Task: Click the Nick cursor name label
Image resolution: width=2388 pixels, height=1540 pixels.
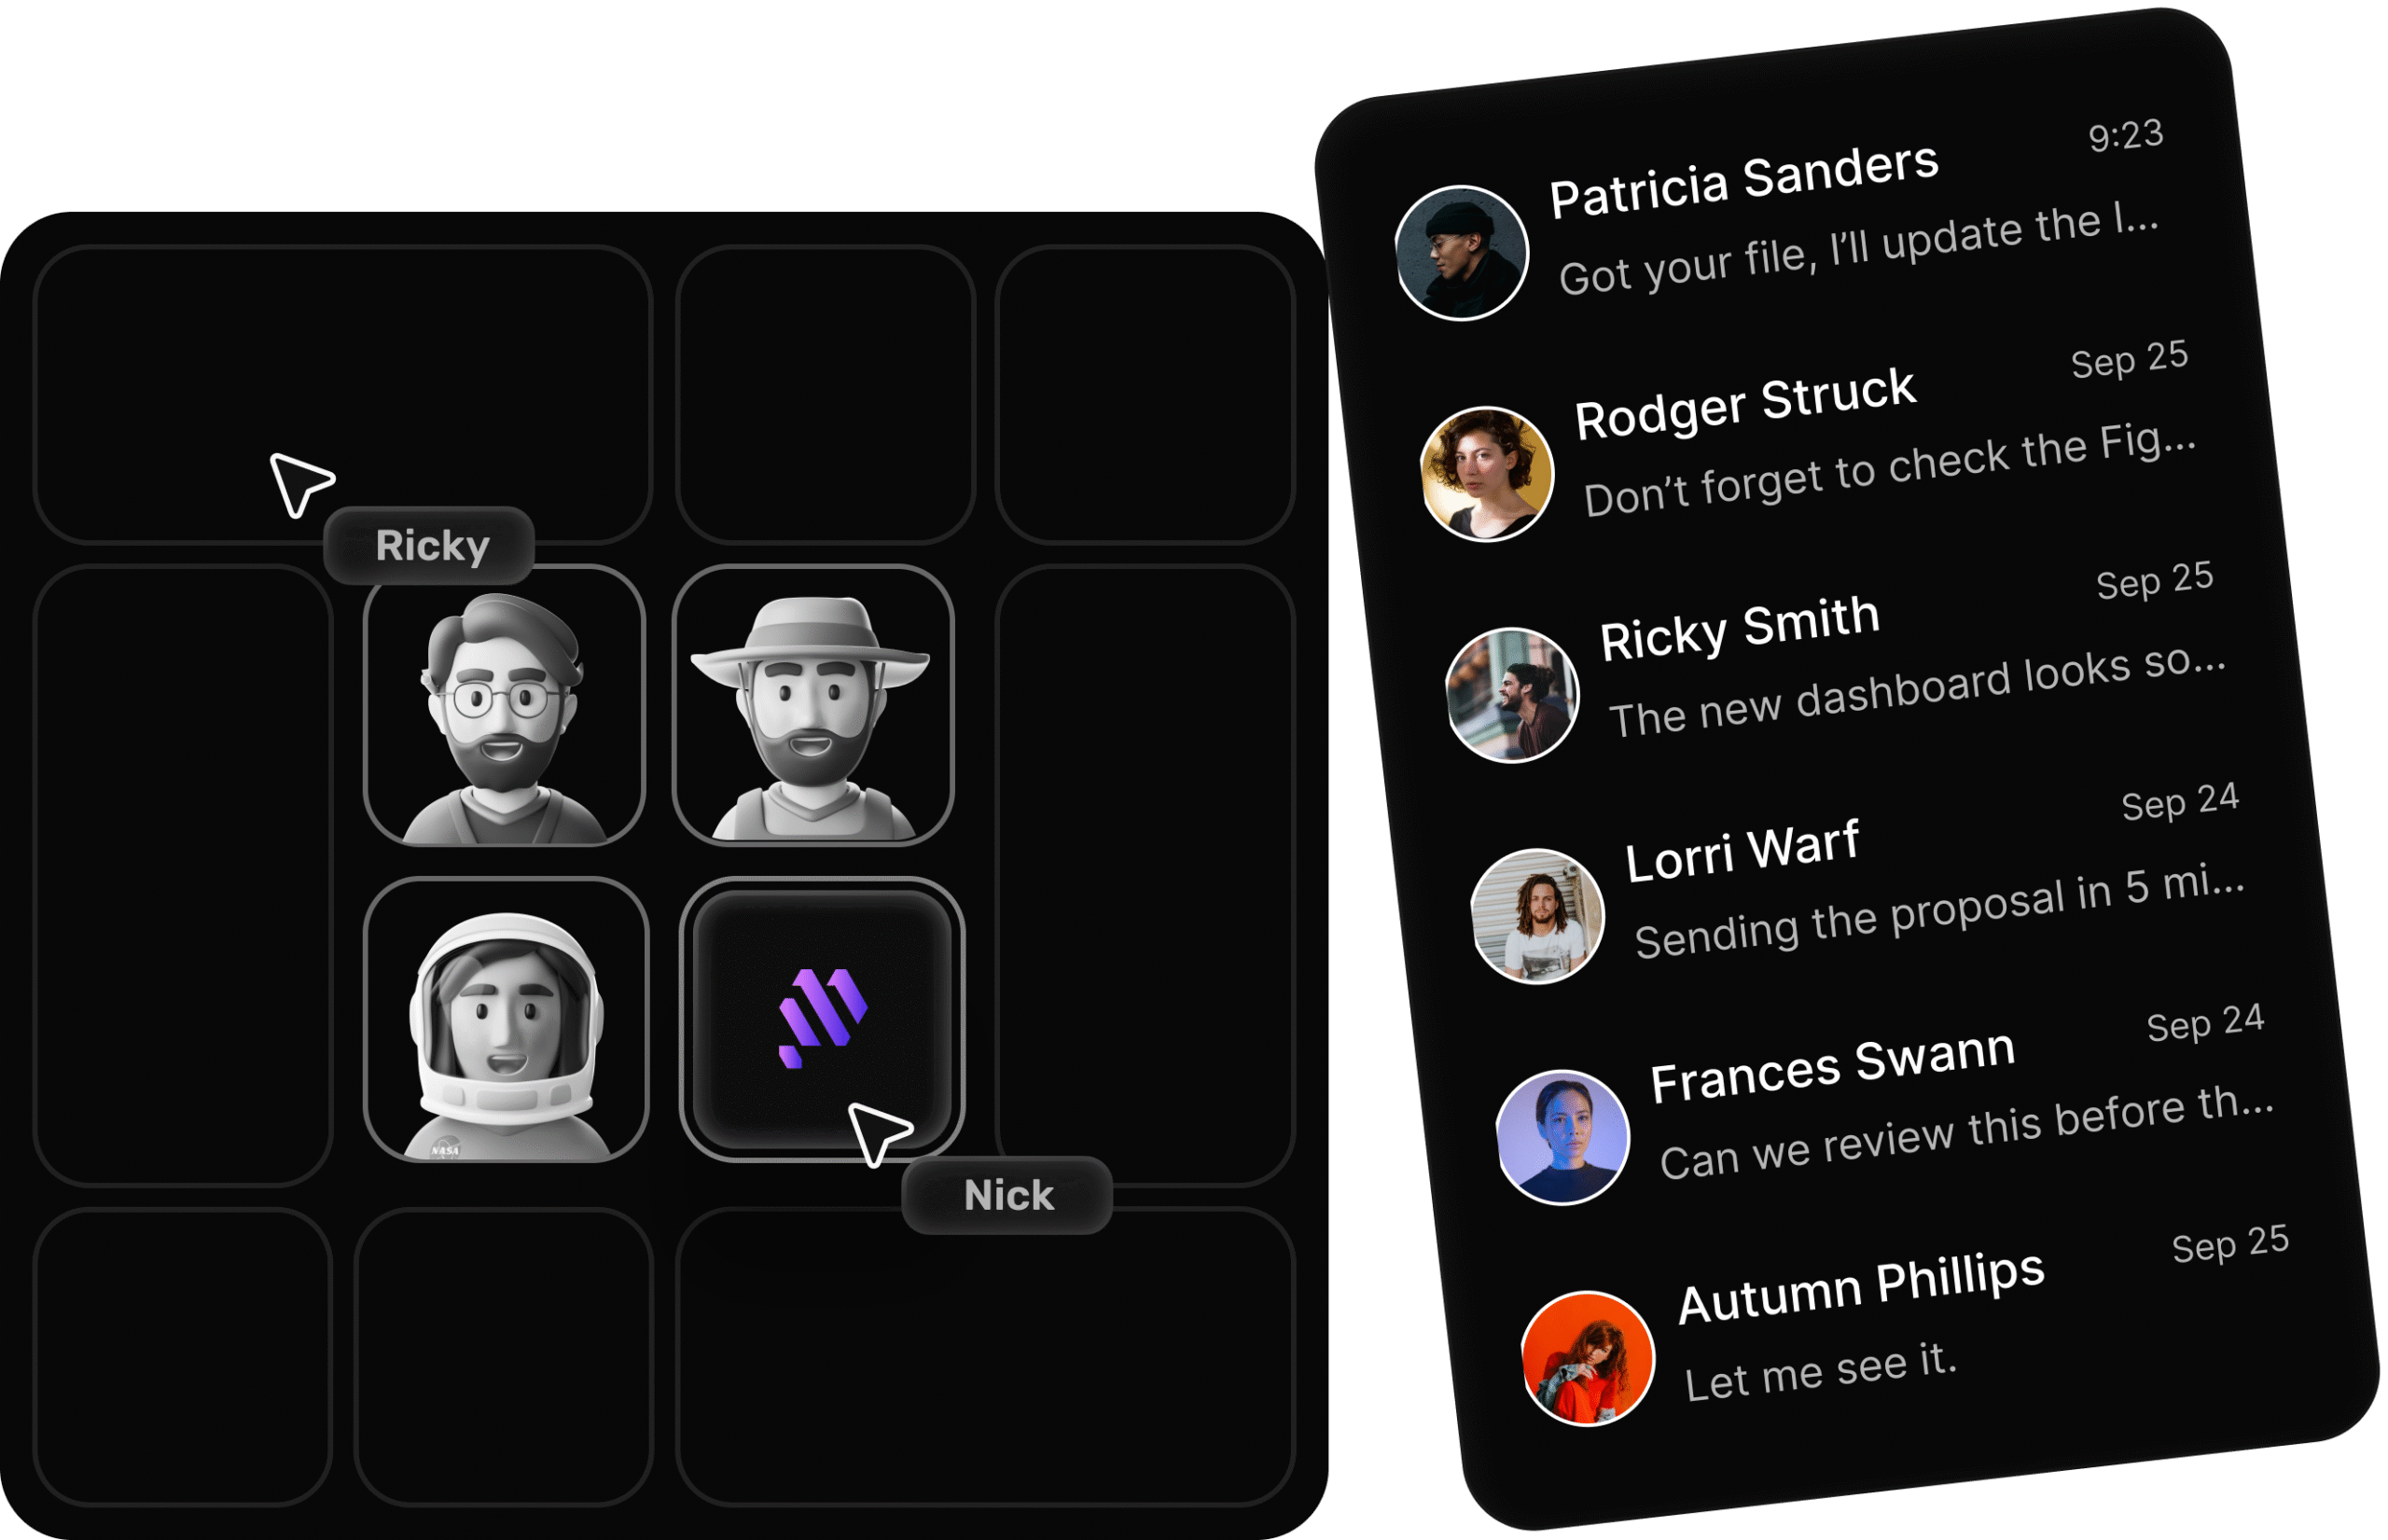Action: 1007,1195
